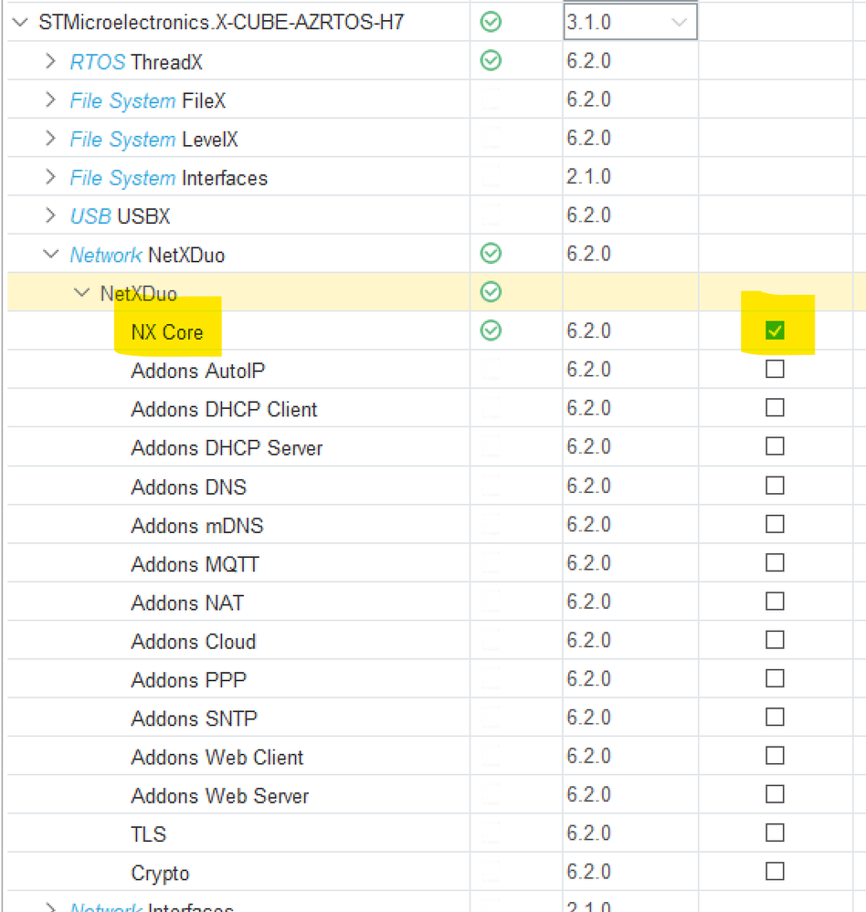Image resolution: width=866 pixels, height=912 pixels.
Task: Disable the NX Core checkbox
Action: (x=775, y=330)
